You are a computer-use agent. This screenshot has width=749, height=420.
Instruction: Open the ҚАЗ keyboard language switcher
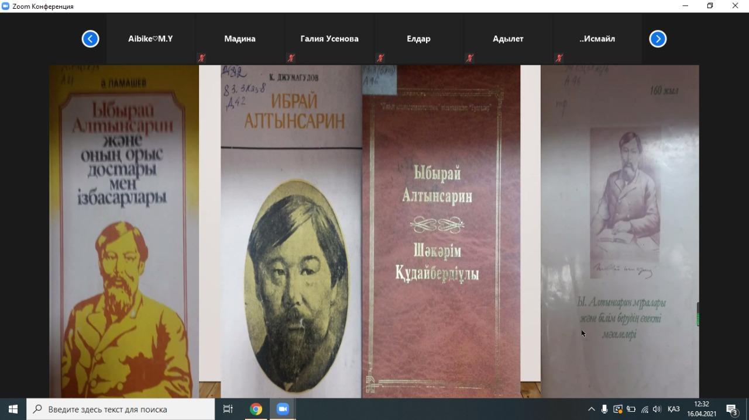coord(673,409)
